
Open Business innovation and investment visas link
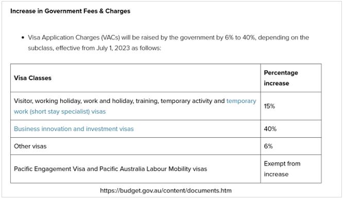(74, 129)
